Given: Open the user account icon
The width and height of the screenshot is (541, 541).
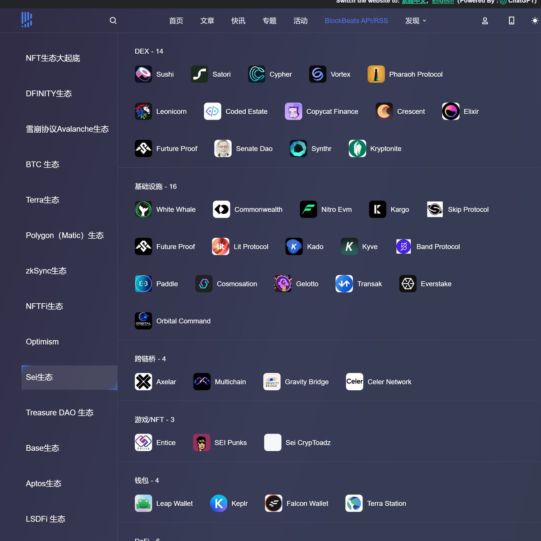Looking at the screenshot, I should point(485,21).
